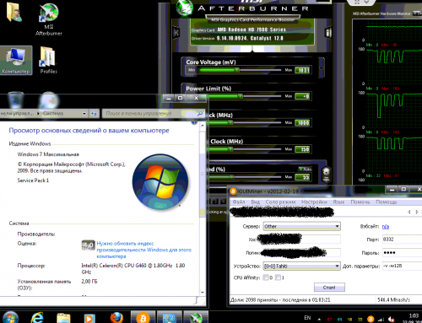Open the Соло режим menu
Viewport: 422px width, 323px height.
click(x=280, y=202)
